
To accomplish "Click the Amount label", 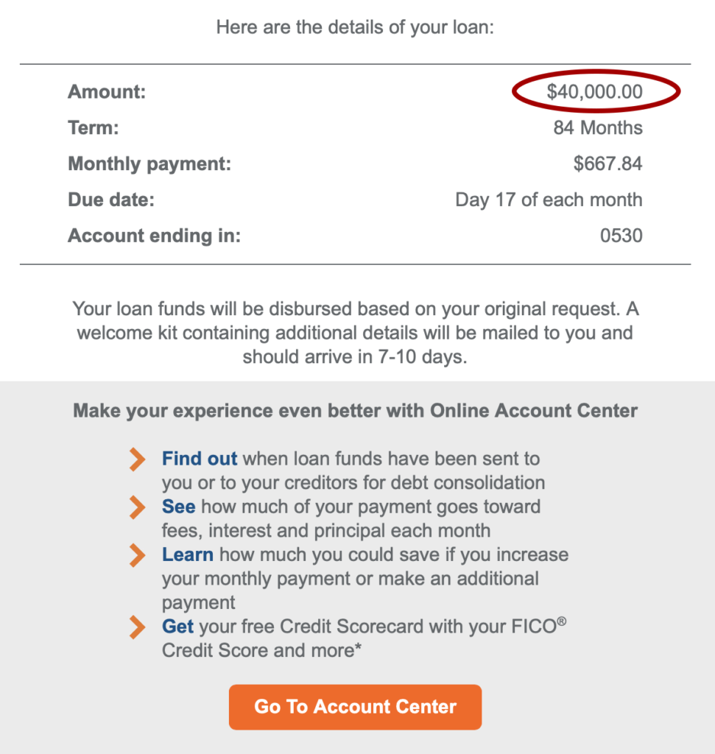I will coord(107,91).
